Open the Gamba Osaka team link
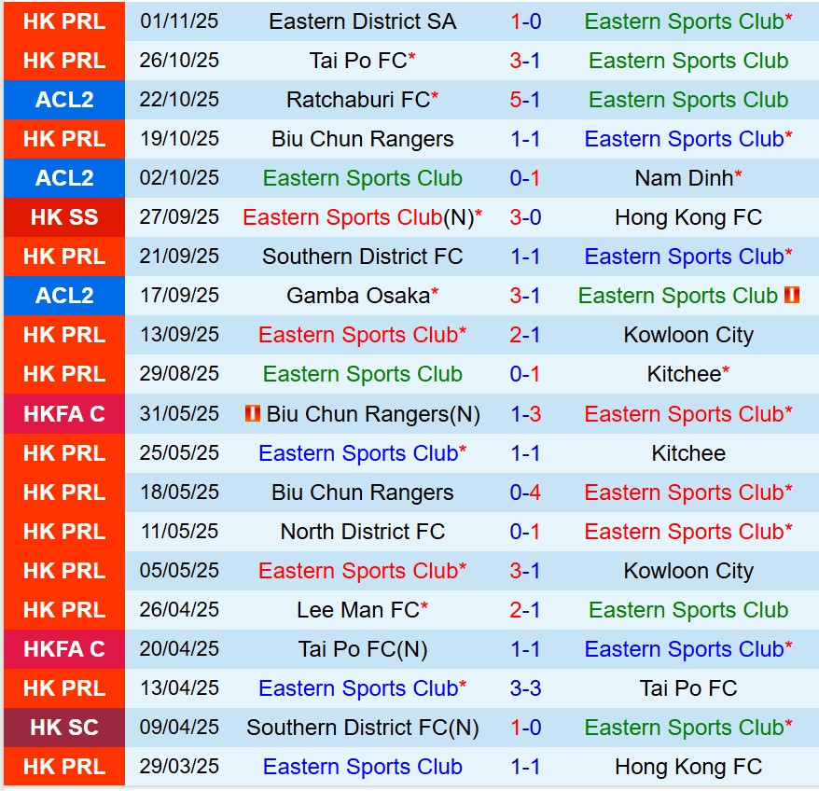819x791 pixels. 357,296
